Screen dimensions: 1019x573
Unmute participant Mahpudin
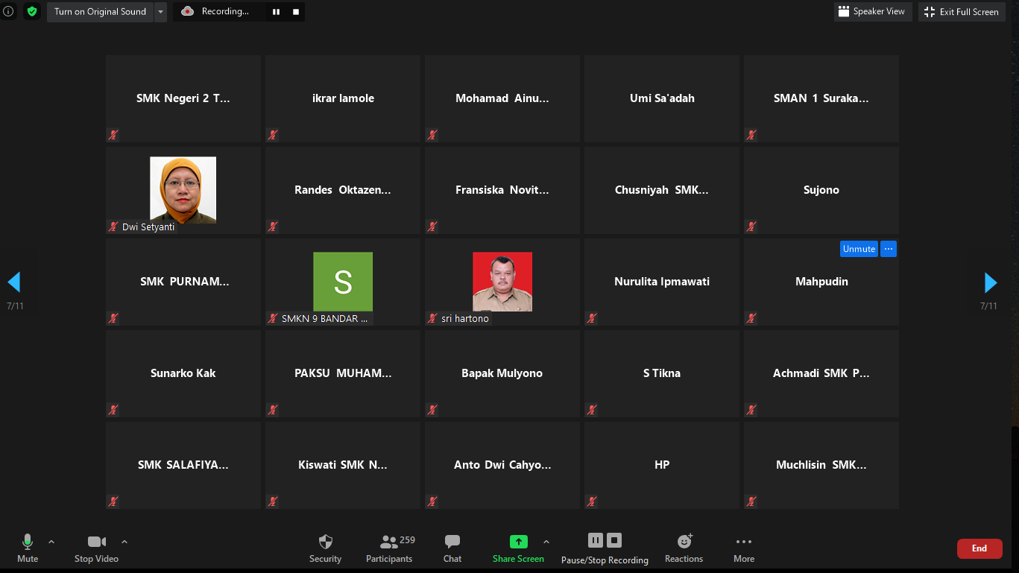click(x=859, y=249)
